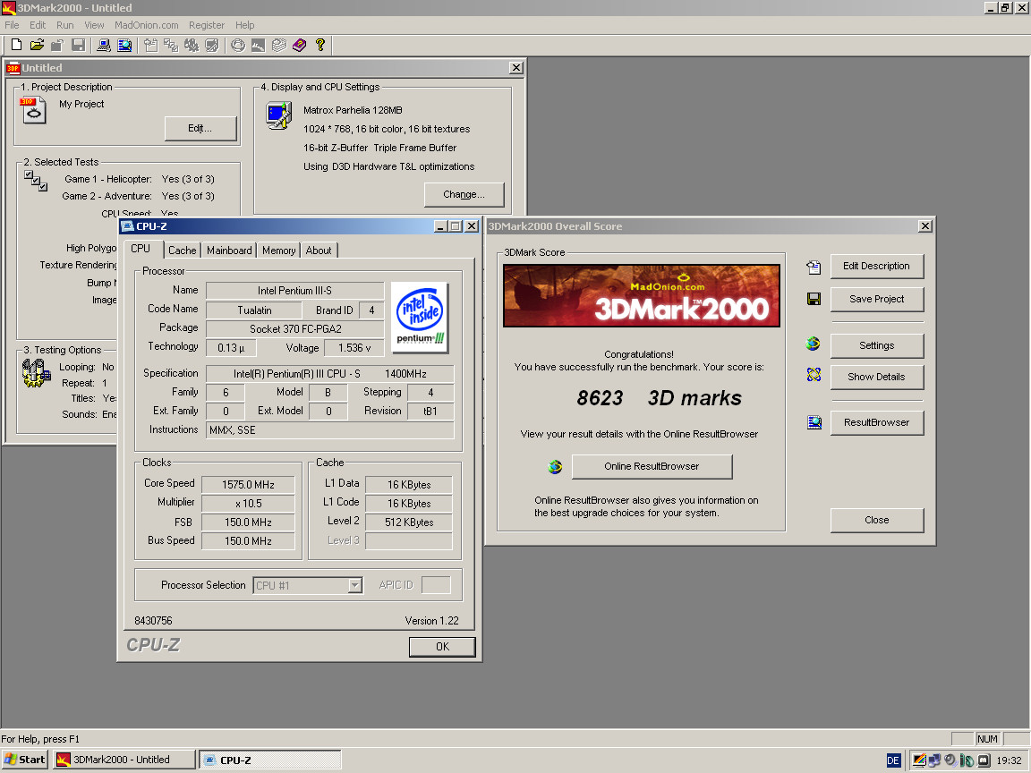Open the View menu
This screenshot has width=1031, height=773.
tap(94, 25)
